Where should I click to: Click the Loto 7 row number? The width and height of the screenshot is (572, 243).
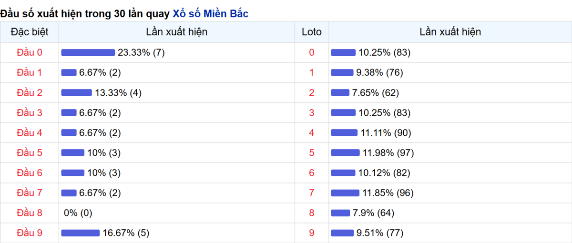312,193
